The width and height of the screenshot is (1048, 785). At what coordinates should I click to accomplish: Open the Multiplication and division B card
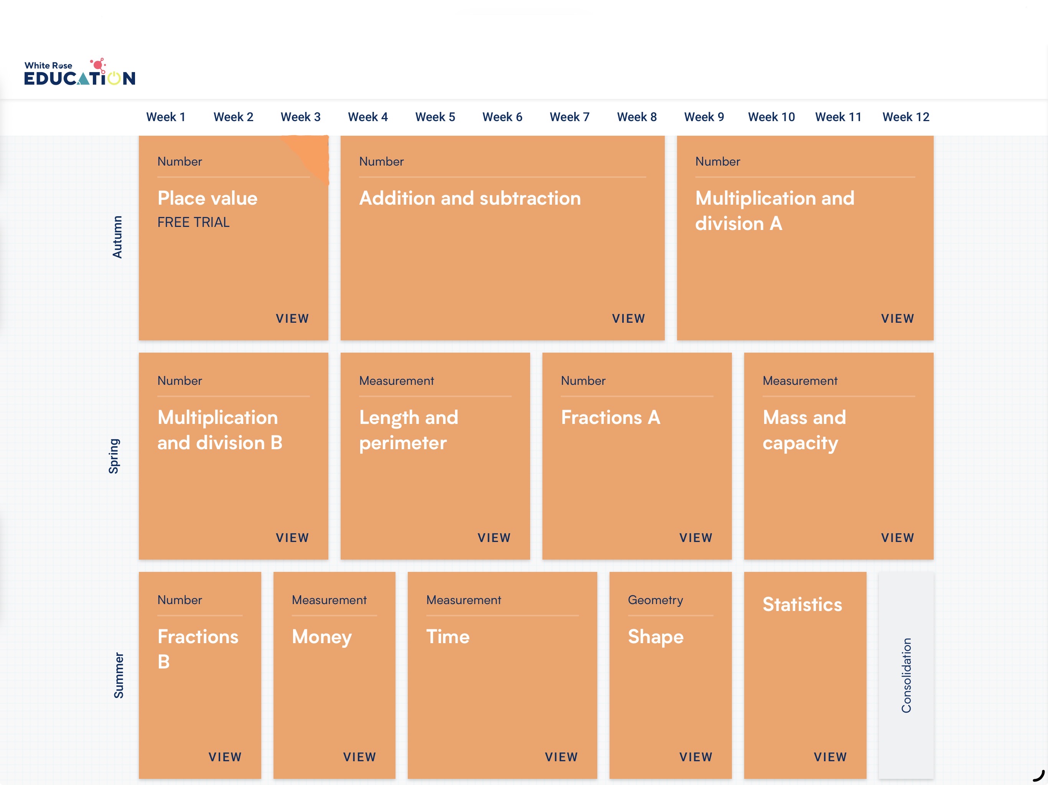220,430
